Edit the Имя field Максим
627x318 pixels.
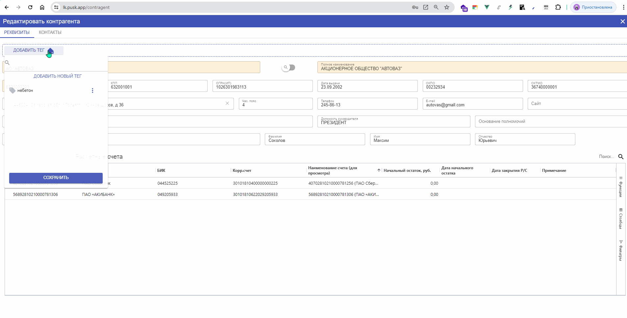click(x=420, y=139)
